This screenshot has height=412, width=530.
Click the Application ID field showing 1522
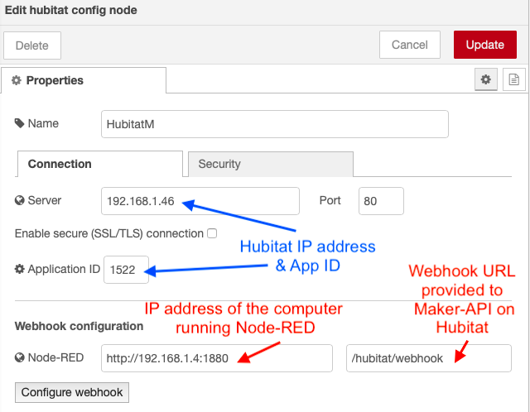(x=126, y=270)
